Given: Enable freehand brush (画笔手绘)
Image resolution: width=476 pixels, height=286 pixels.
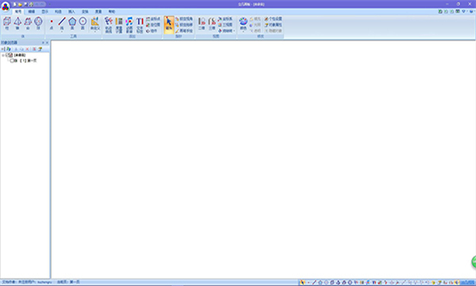Looking at the screenshot, I should [x=184, y=31].
